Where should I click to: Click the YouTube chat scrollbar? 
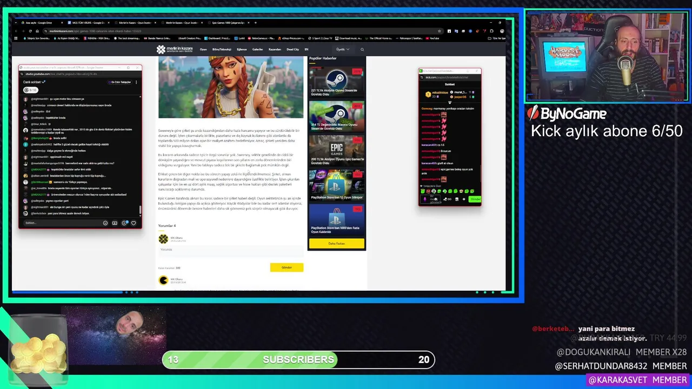coord(141,210)
